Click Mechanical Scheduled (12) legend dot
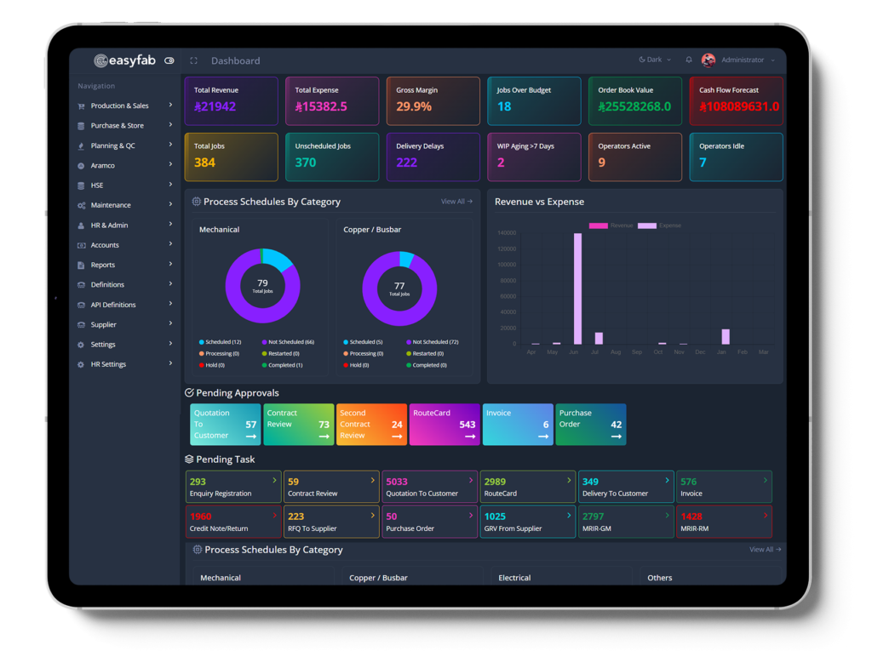The width and height of the screenshot is (872, 651). 201,342
